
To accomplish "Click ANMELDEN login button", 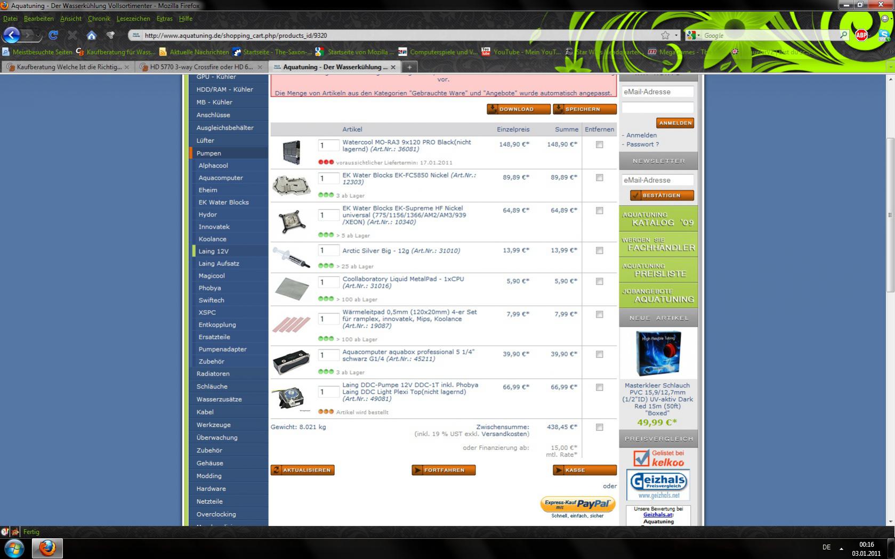I will click(675, 123).
